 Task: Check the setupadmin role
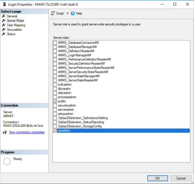click(55, 114)
